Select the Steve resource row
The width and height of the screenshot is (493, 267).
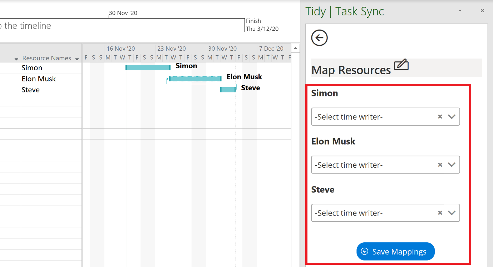tap(30, 90)
